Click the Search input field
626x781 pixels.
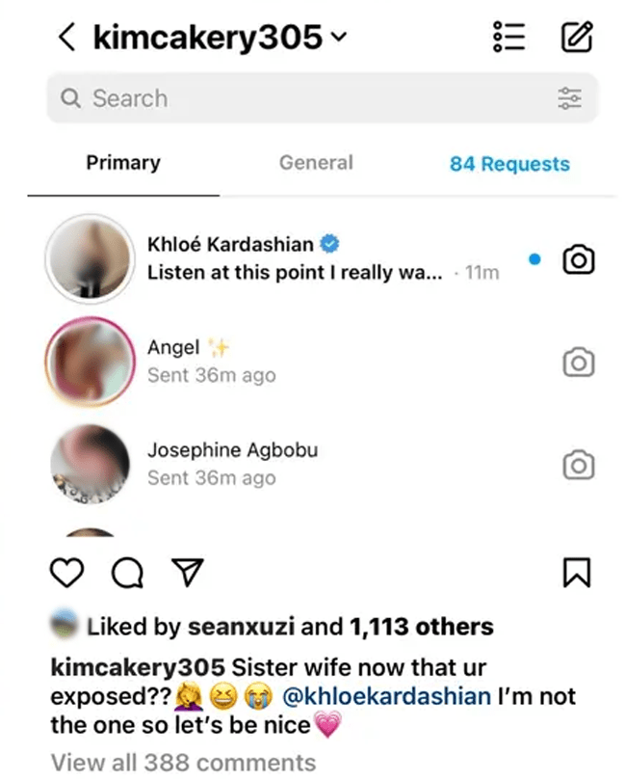coord(308,98)
